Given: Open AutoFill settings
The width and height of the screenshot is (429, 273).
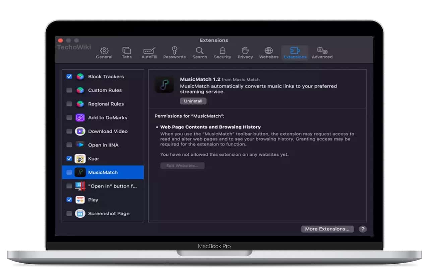Looking at the screenshot, I should [x=149, y=53].
